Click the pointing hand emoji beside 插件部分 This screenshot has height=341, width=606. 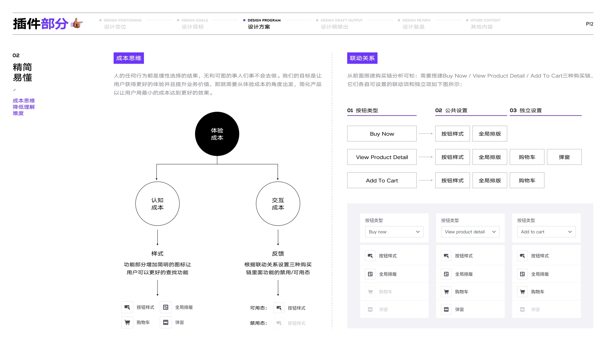click(x=77, y=23)
